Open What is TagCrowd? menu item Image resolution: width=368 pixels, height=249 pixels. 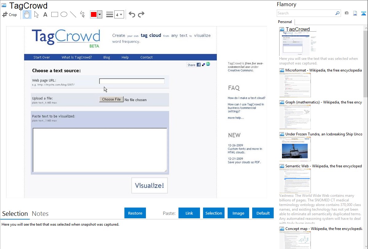tap(77, 57)
